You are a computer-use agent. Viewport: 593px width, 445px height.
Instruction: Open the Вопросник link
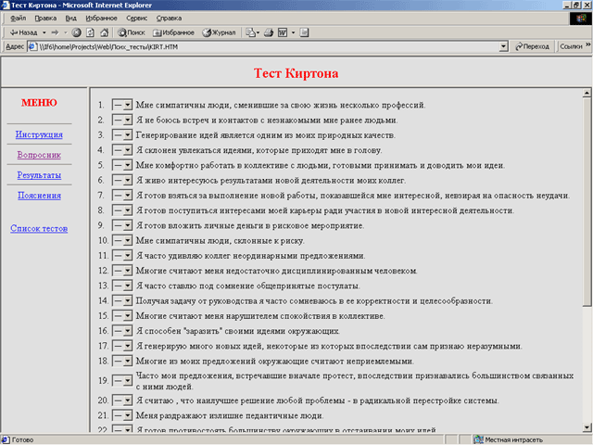pyautogui.click(x=39, y=155)
